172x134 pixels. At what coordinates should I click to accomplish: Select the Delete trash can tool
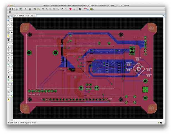(9, 40)
